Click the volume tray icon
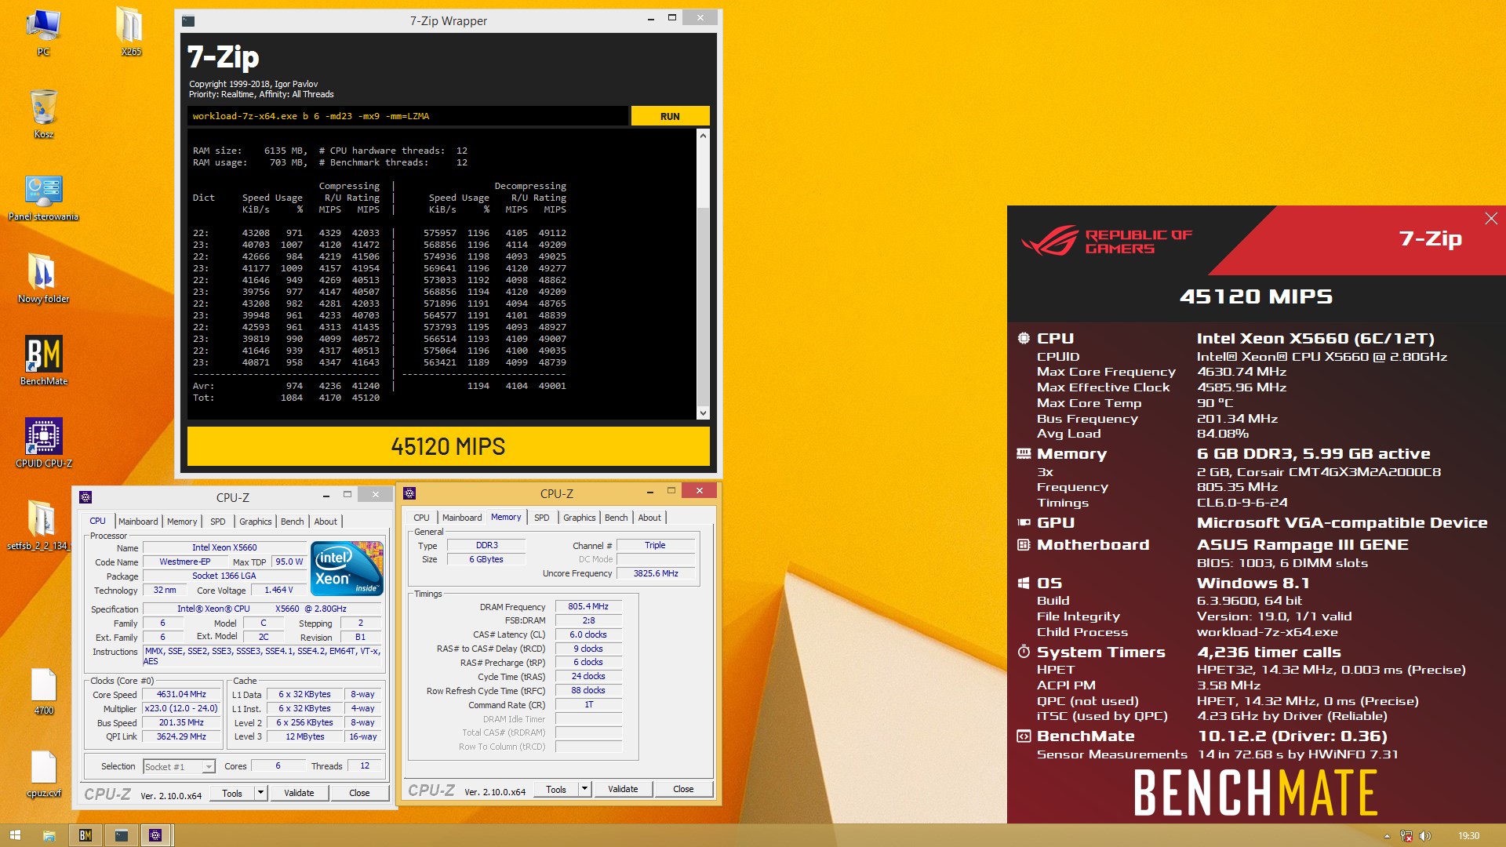The width and height of the screenshot is (1506, 847). (x=1425, y=836)
